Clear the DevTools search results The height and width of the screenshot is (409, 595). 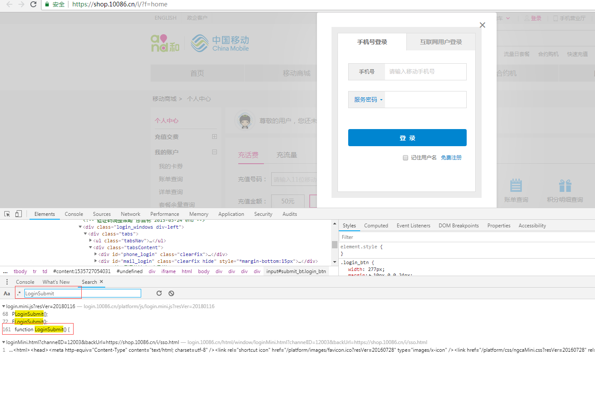(x=171, y=293)
